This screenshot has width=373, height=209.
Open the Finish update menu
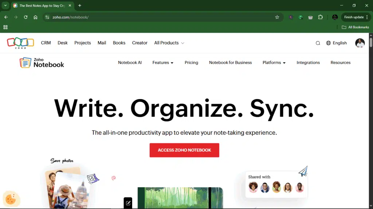tap(356, 17)
